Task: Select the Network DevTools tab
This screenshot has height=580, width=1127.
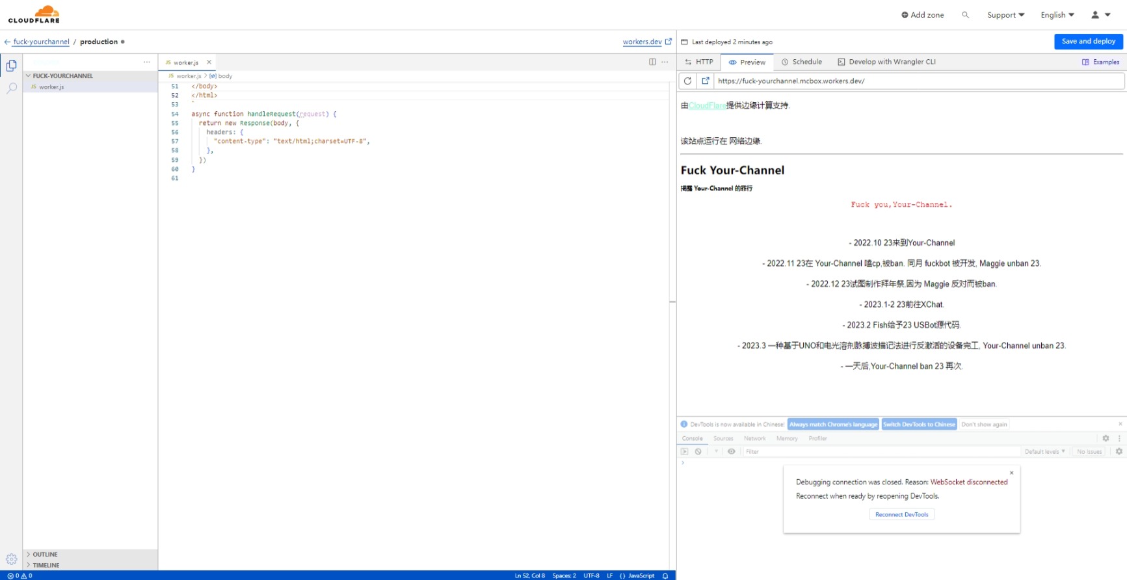Action: (x=755, y=438)
